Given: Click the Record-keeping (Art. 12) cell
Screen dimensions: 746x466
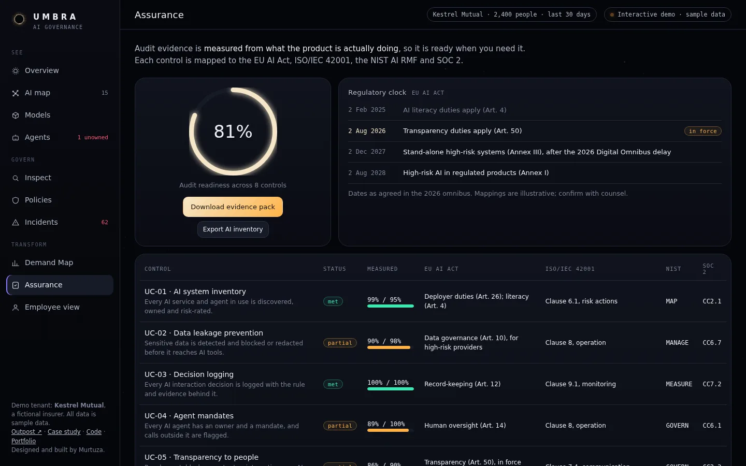Looking at the screenshot, I should (x=463, y=384).
